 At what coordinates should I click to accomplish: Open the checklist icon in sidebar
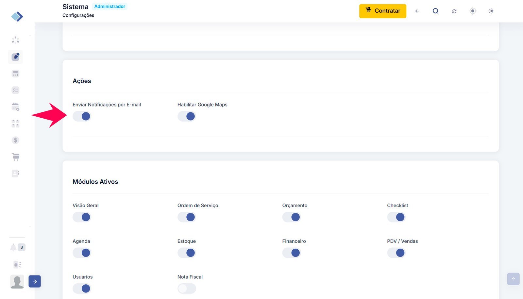15,90
